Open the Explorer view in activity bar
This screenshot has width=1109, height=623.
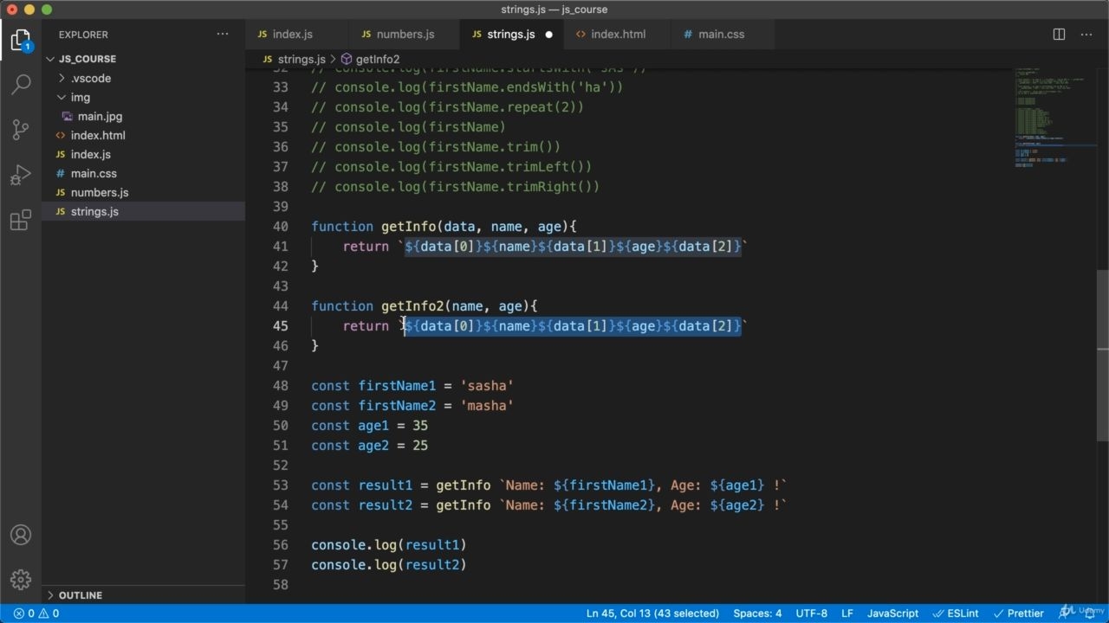click(21, 40)
